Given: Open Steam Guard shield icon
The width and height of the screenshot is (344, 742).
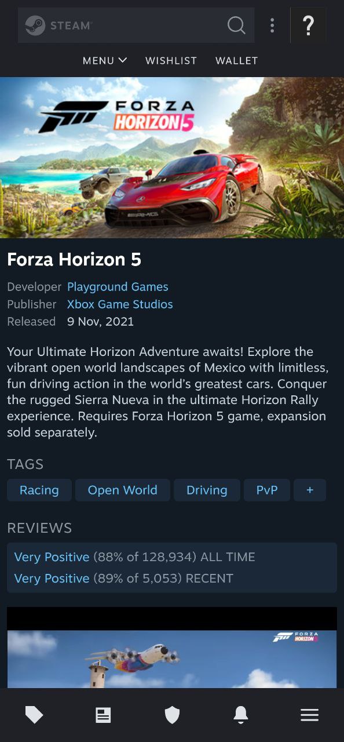Looking at the screenshot, I should click(x=172, y=715).
